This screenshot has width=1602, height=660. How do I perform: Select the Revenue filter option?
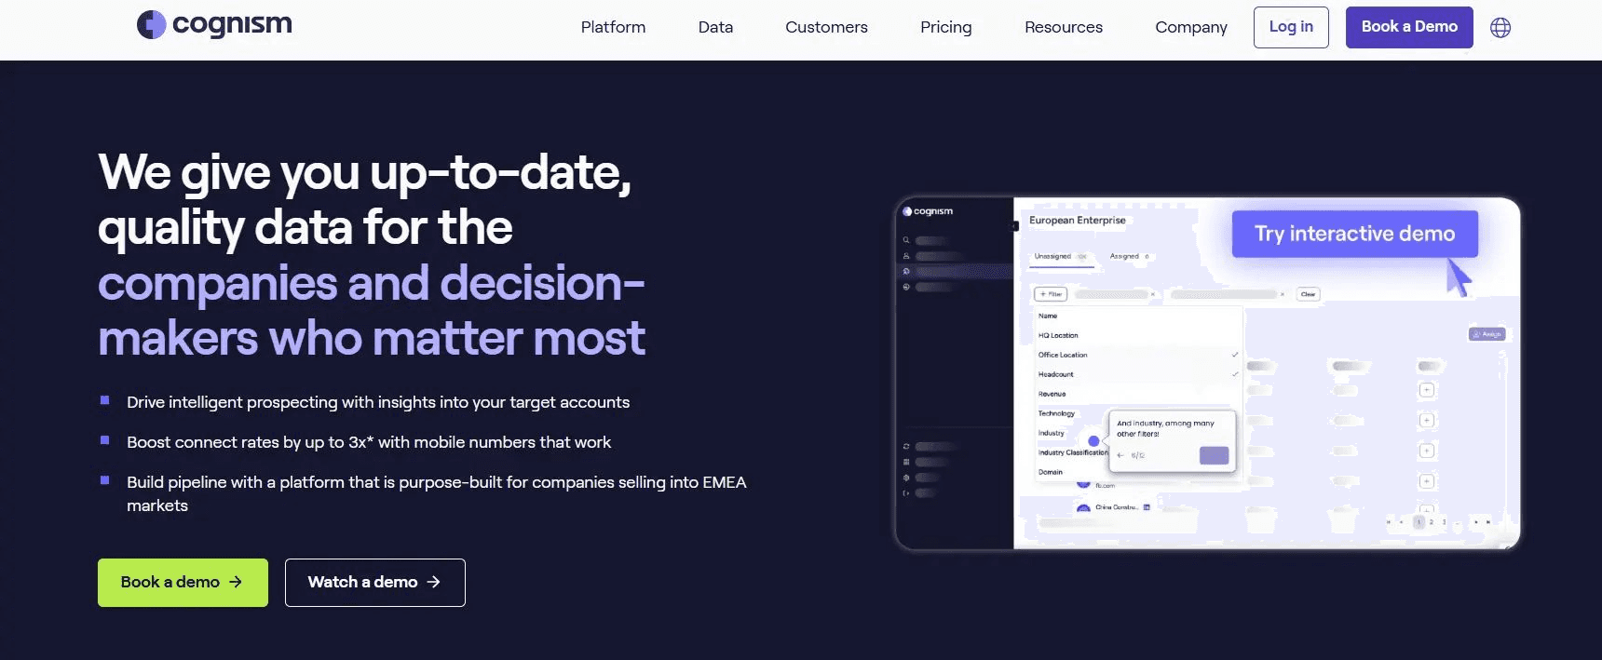point(1138,395)
